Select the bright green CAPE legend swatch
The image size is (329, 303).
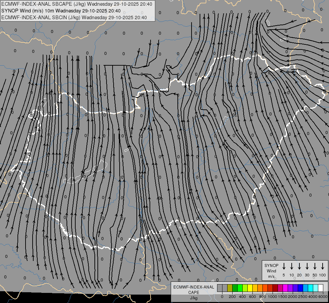click(240, 288)
